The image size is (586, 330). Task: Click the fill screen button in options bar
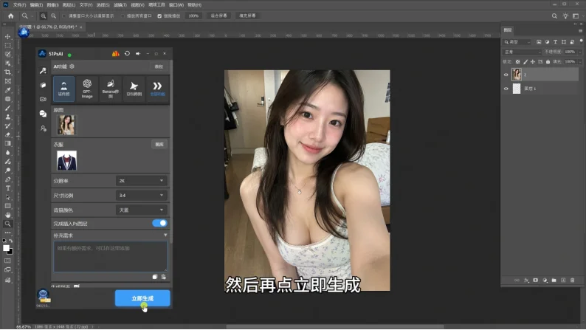click(247, 16)
